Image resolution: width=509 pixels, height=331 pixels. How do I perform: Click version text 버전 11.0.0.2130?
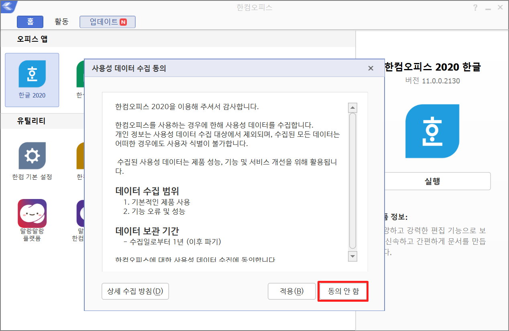point(433,81)
